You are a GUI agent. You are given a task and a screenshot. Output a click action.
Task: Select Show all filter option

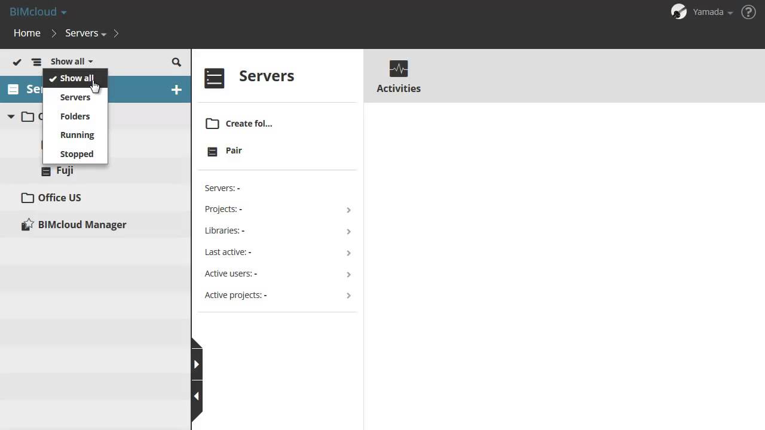[x=75, y=78]
